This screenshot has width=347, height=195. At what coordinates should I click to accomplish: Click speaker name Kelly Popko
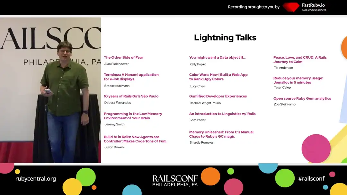pos(198,64)
